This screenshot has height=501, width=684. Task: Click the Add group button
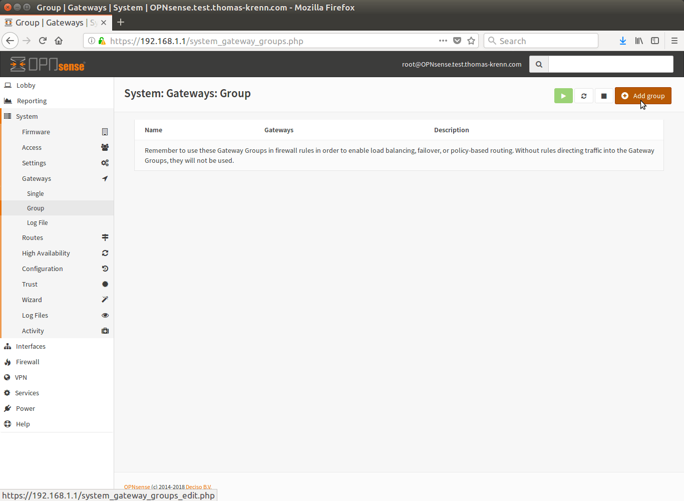(x=643, y=96)
